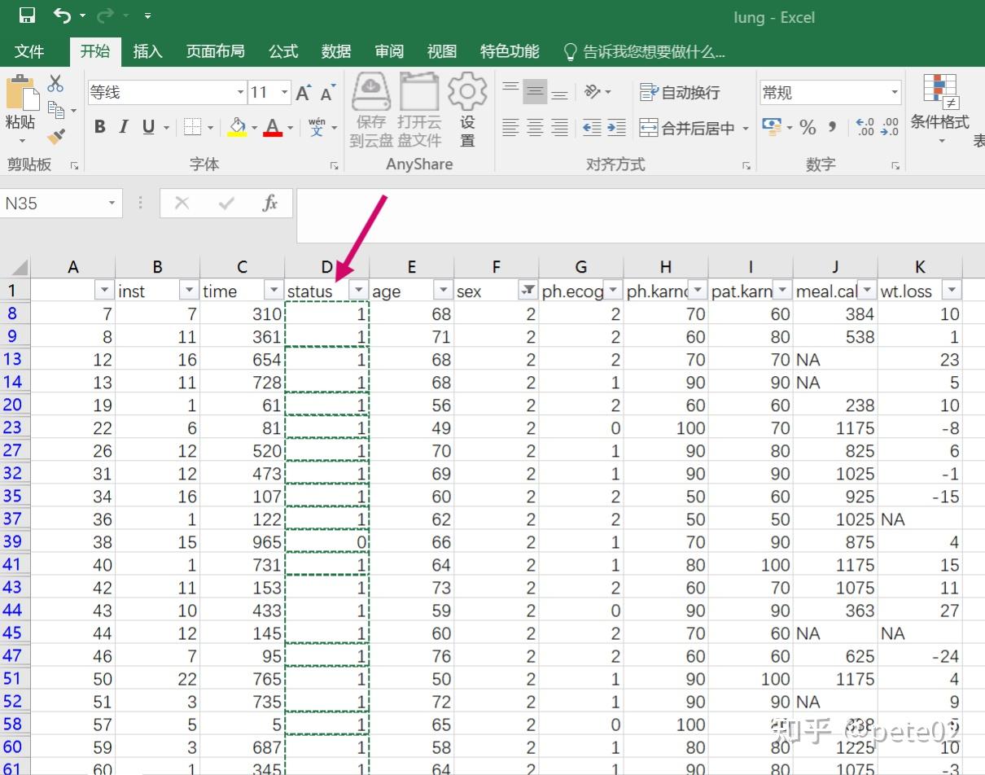985x775 pixels.
Task: Toggle Italic formatting
Action: (x=124, y=127)
